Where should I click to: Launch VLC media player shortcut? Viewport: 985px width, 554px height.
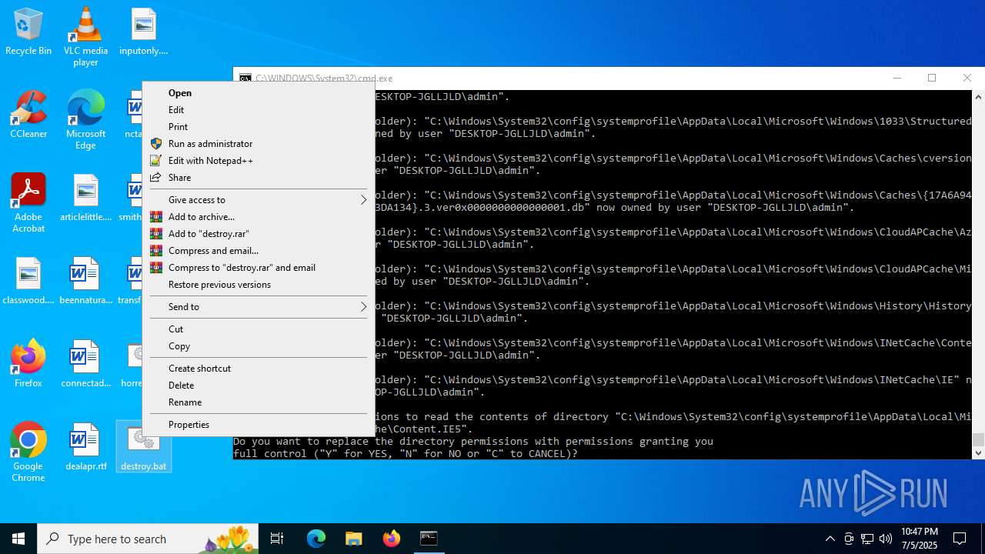(x=85, y=37)
